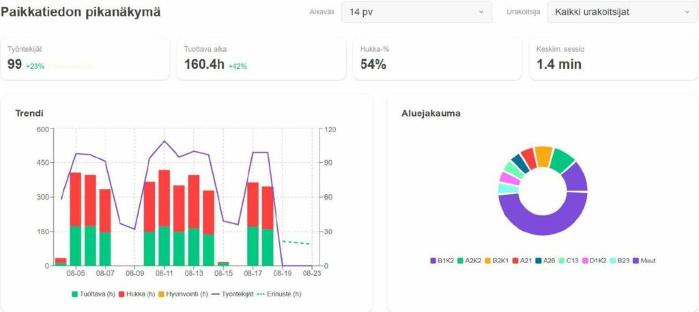Click the dashed green Ennuste forecast line
699x312 pixels.
coord(296,243)
